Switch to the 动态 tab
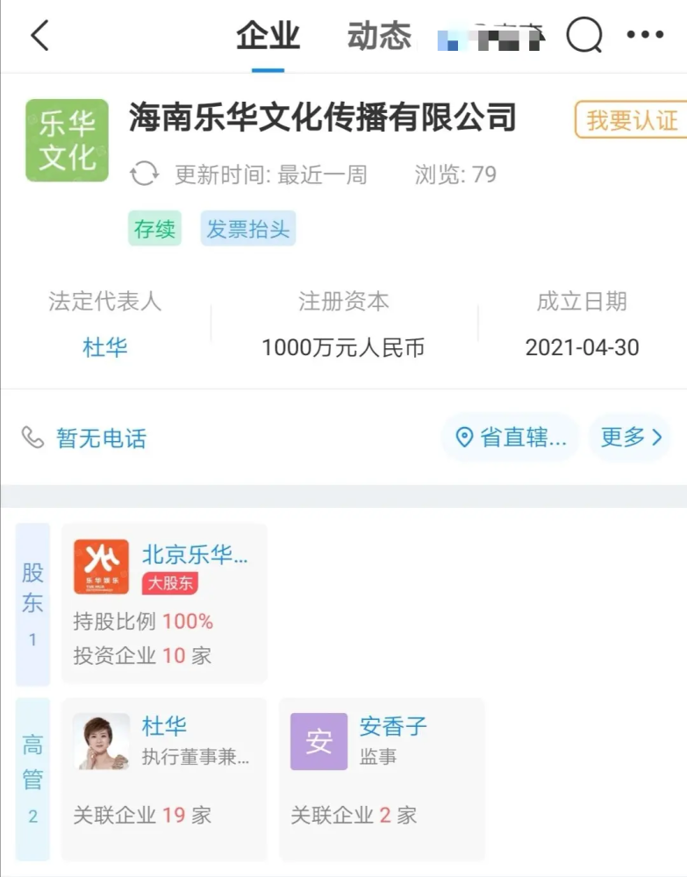687x877 pixels. tap(379, 35)
